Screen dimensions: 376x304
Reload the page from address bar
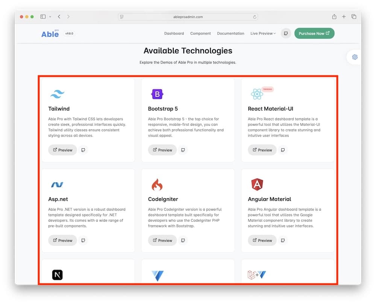pos(255,17)
